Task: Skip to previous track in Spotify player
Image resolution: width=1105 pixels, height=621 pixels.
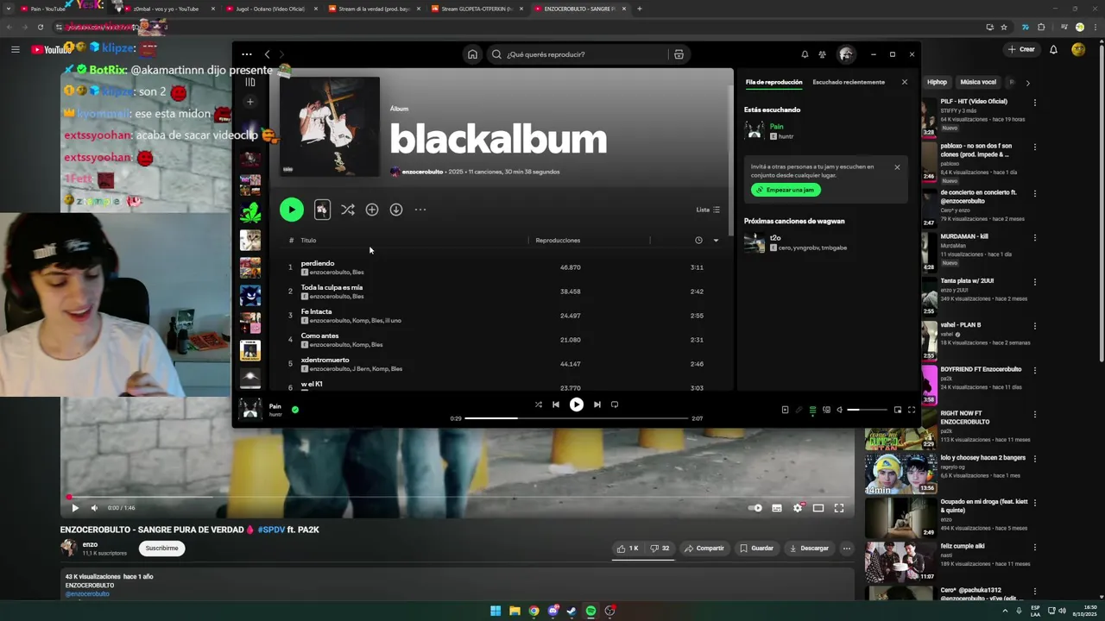Action: coord(556,405)
